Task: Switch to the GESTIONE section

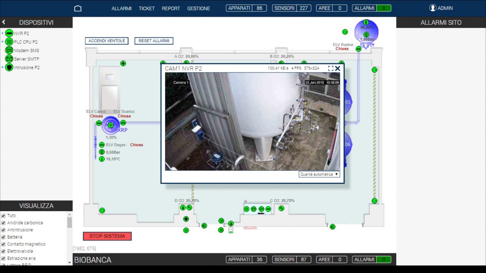Action: pyautogui.click(x=198, y=8)
